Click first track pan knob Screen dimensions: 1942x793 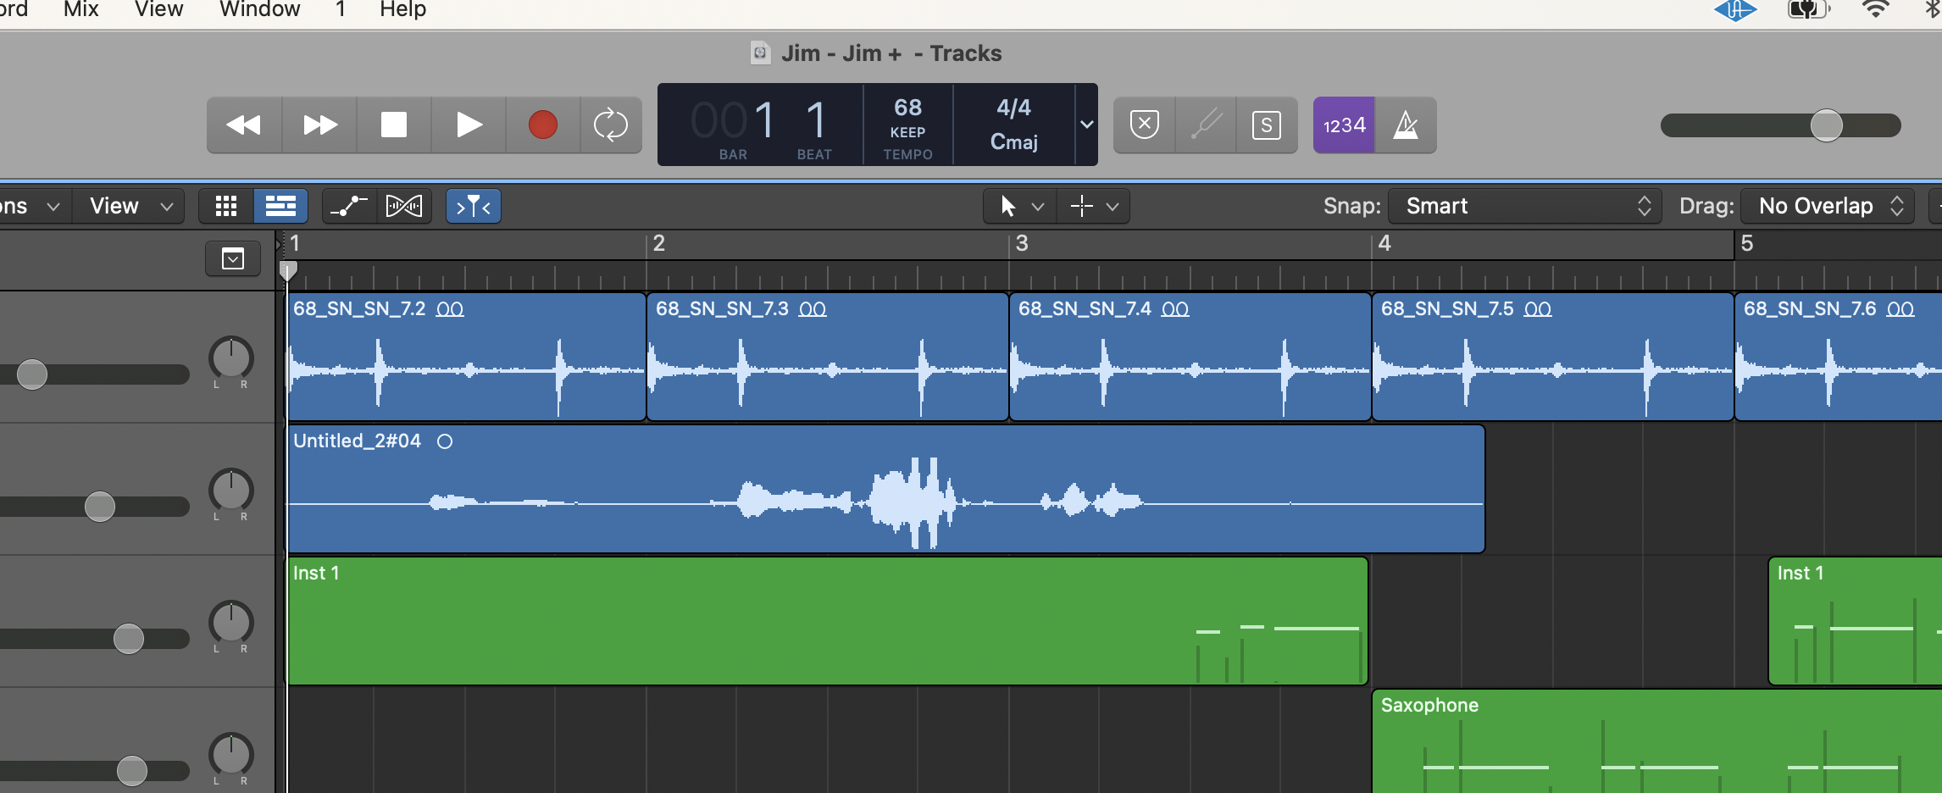tap(230, 358)
